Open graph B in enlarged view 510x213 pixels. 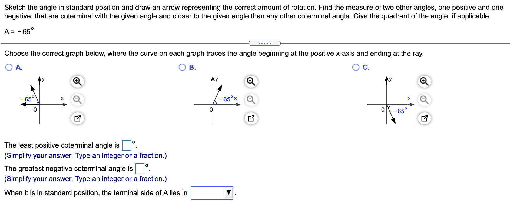(x=251, y=118)
